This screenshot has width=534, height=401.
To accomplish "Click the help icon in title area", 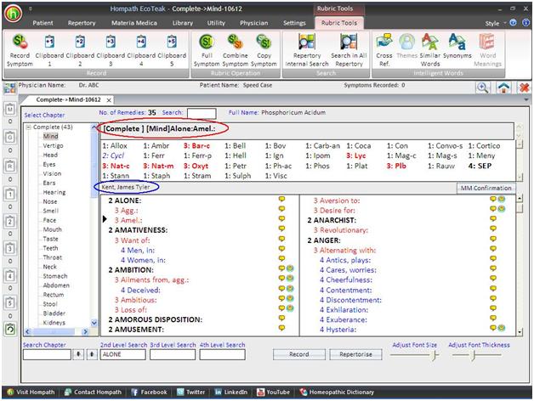I will point(513,23).
